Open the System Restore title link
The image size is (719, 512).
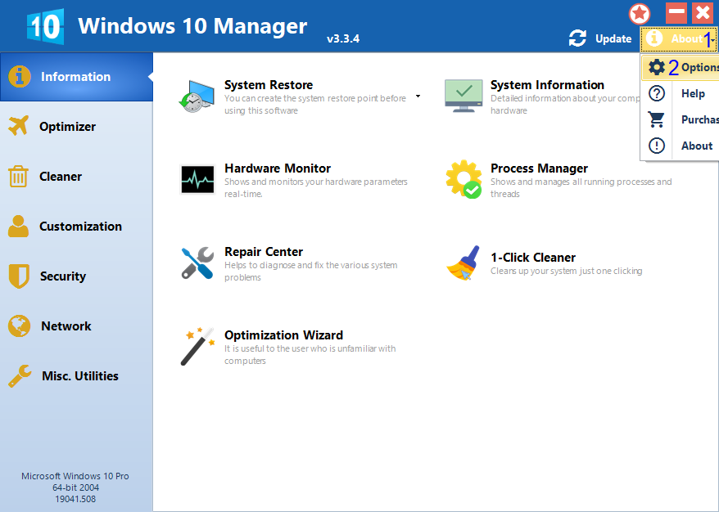coord(269,85)
